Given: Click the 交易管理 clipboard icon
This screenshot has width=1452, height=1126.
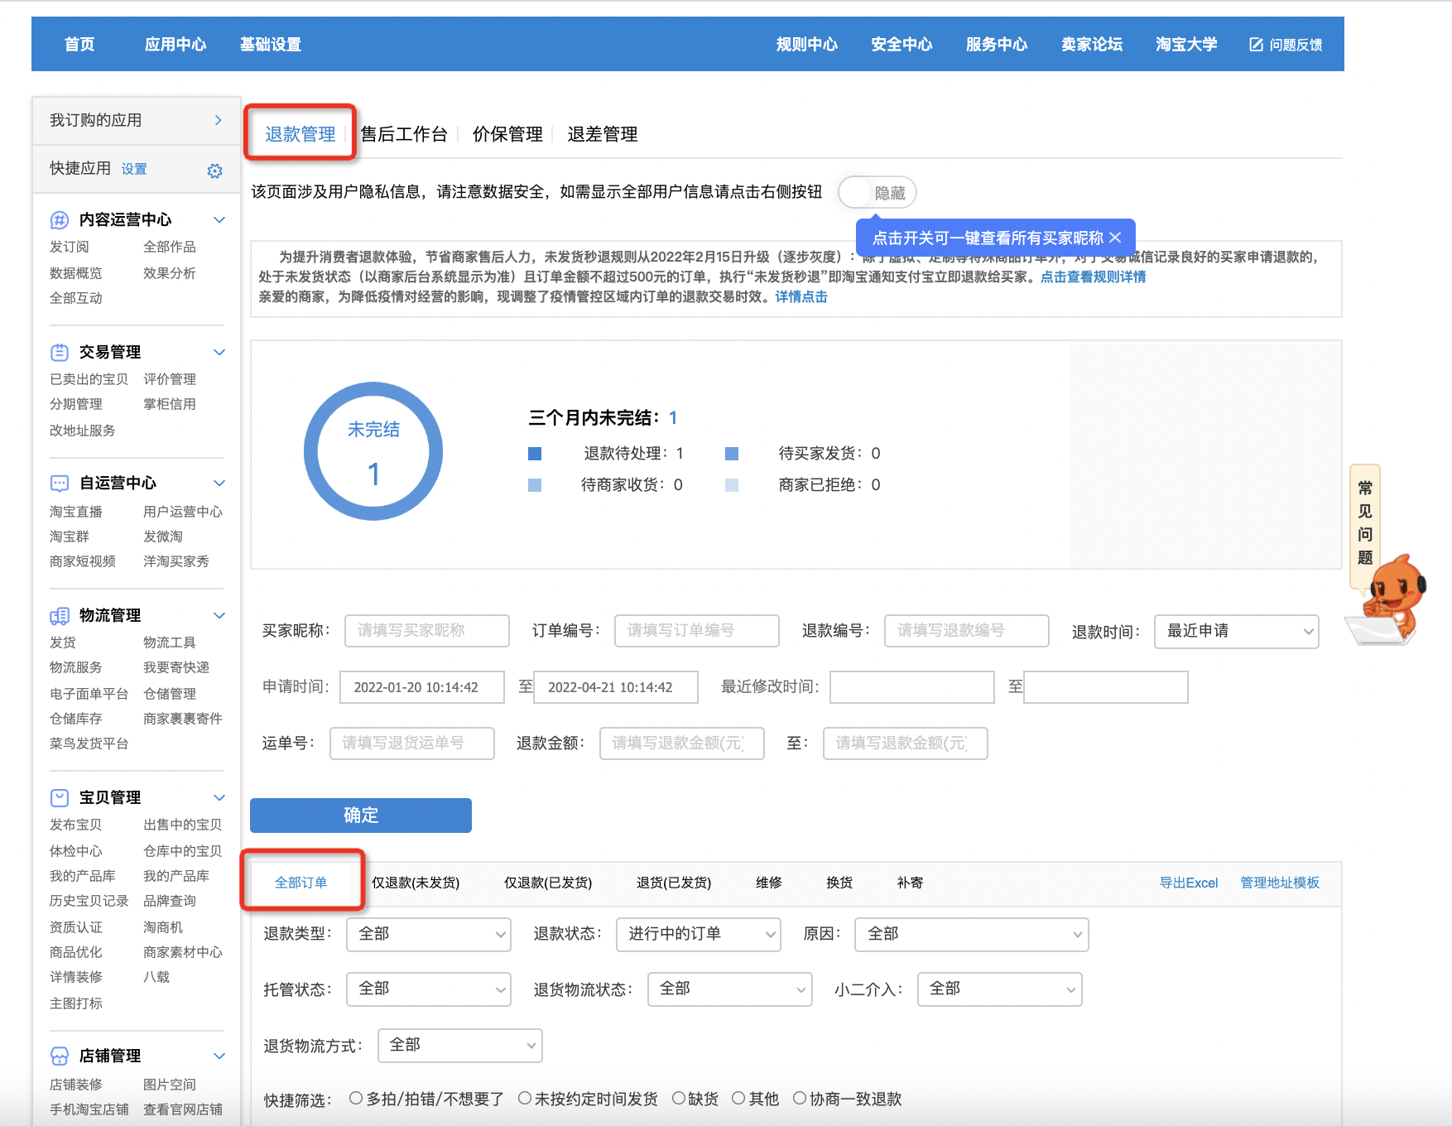Looking at the screenshot, I should click(60, 353).
